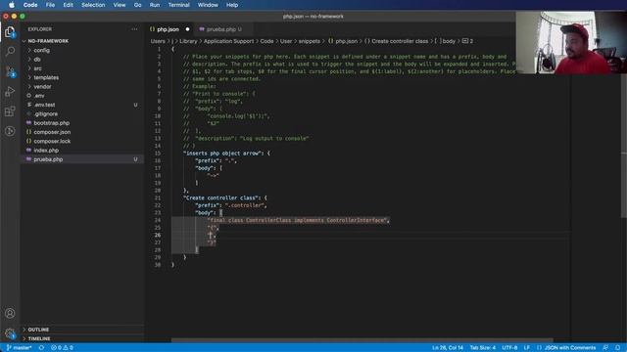Select prueba.php in the explorer
This screenshot has width=627, height=352.
click(82, 159)
